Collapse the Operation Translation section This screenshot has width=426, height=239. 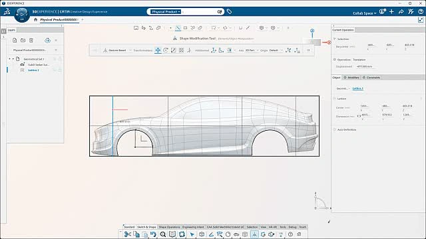point(335,60)
